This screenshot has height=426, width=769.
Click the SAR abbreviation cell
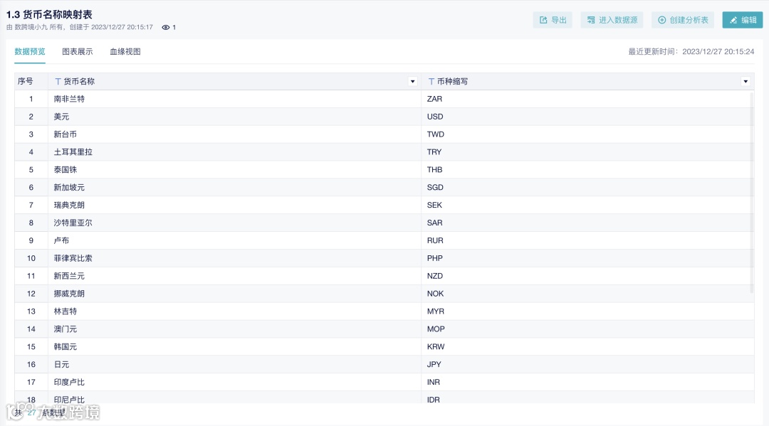click(x=587, y=223)
